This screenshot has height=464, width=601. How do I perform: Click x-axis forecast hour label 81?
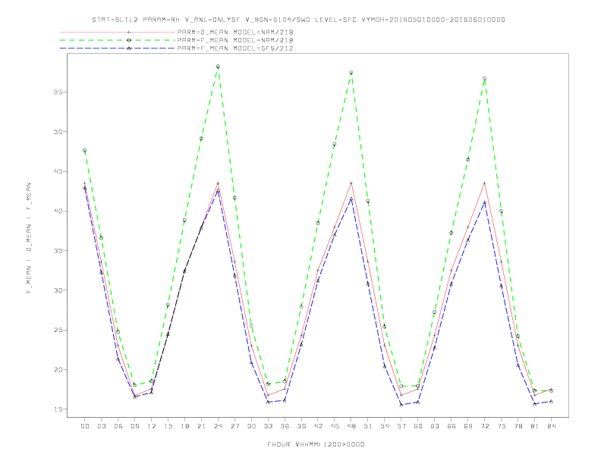coord(535,426)
